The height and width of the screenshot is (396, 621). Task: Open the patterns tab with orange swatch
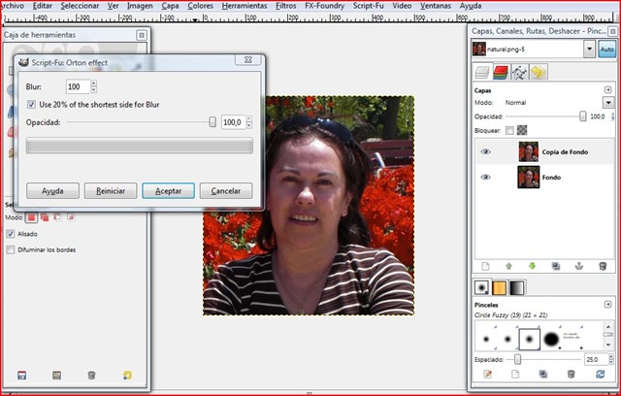[x=499, y=288]
